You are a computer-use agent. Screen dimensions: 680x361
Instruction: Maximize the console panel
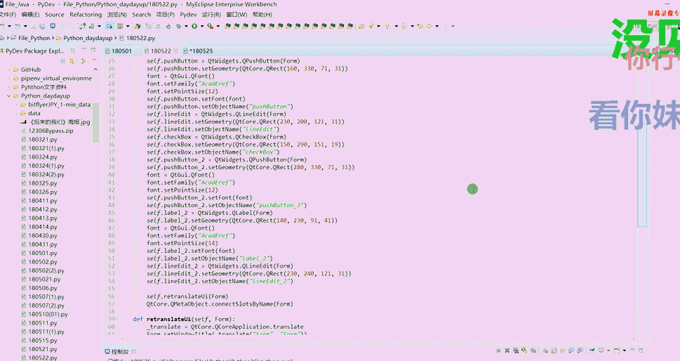641,350
